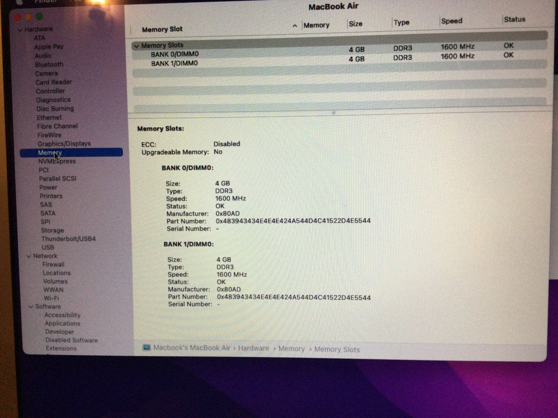
Task: Choose Parallel SCSI in the sidebar
Action: [x=58, y=179]
